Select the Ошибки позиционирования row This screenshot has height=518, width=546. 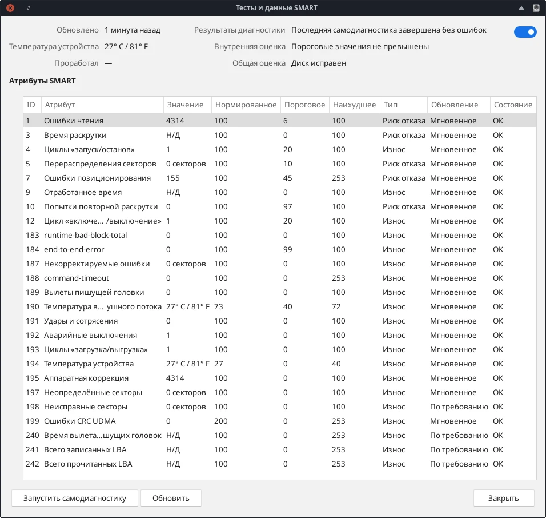point(280,178)
